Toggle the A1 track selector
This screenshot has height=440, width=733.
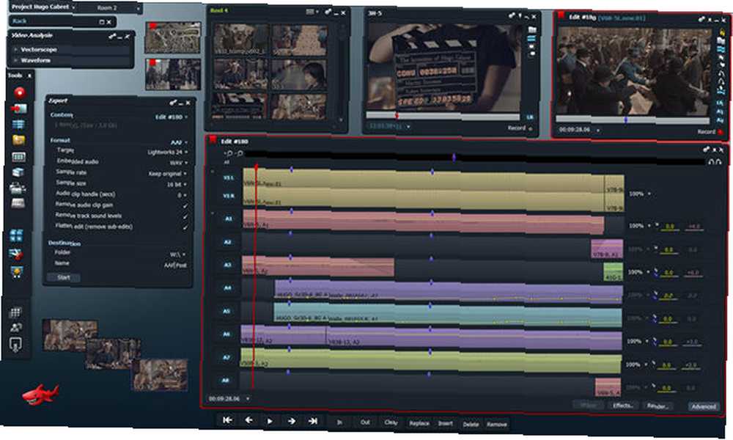(x=228, y=219)
